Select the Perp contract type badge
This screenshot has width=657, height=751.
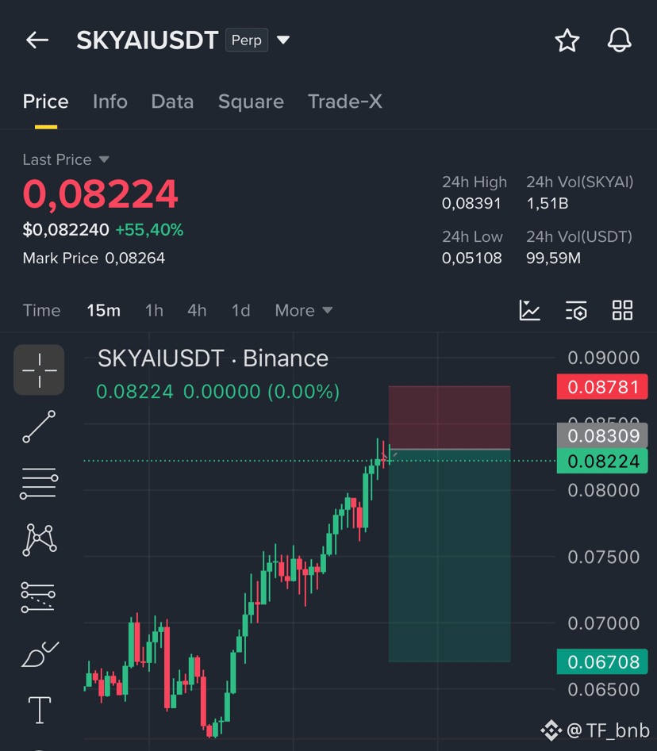tap(247, 40)
